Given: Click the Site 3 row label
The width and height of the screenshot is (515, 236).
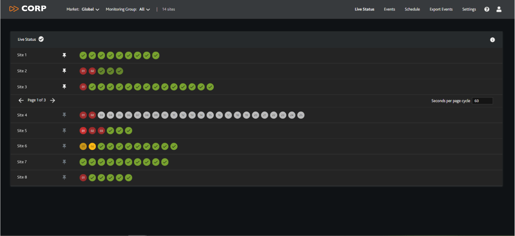Looking at the screenshot, I should point(22,87).
